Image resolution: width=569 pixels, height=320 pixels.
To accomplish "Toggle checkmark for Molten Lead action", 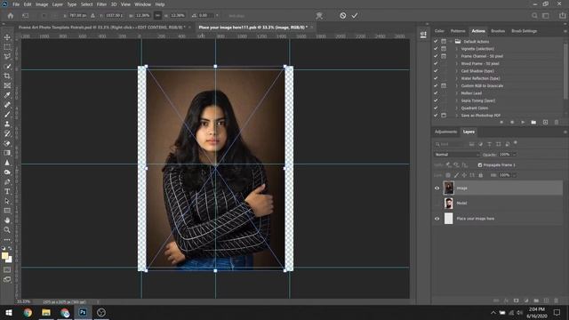I will (x=436, y=92).
